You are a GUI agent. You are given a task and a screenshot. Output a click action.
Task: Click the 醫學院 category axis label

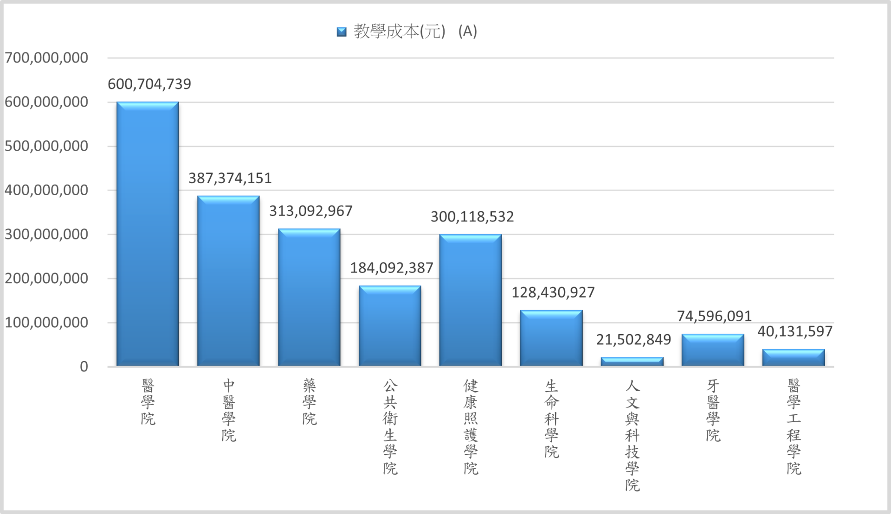(148, 402)
